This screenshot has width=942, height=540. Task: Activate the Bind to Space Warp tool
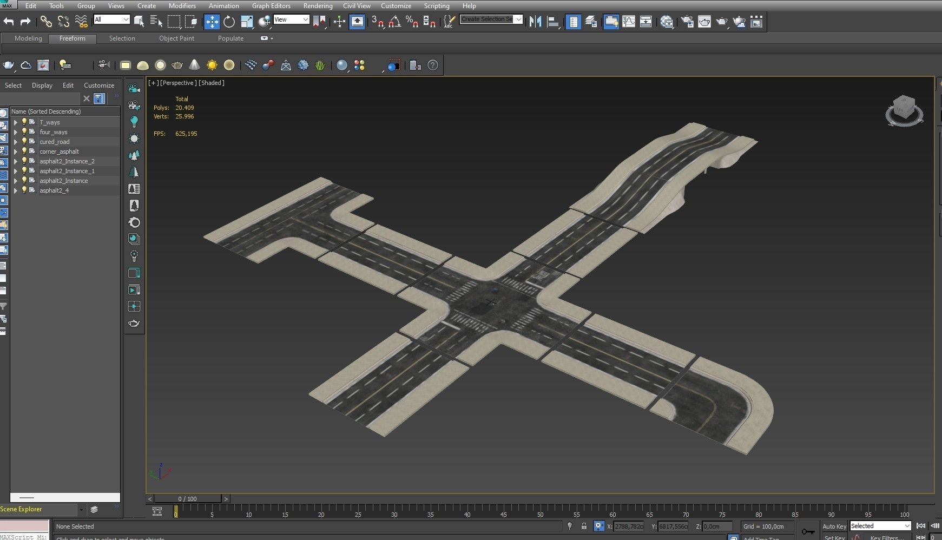pyautogui.click(x=81, y=22)
